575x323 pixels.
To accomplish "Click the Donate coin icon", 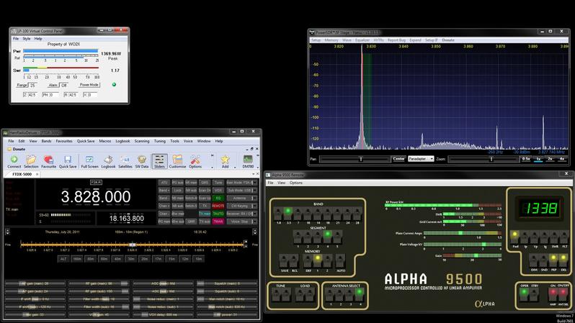I will (9, 149).
